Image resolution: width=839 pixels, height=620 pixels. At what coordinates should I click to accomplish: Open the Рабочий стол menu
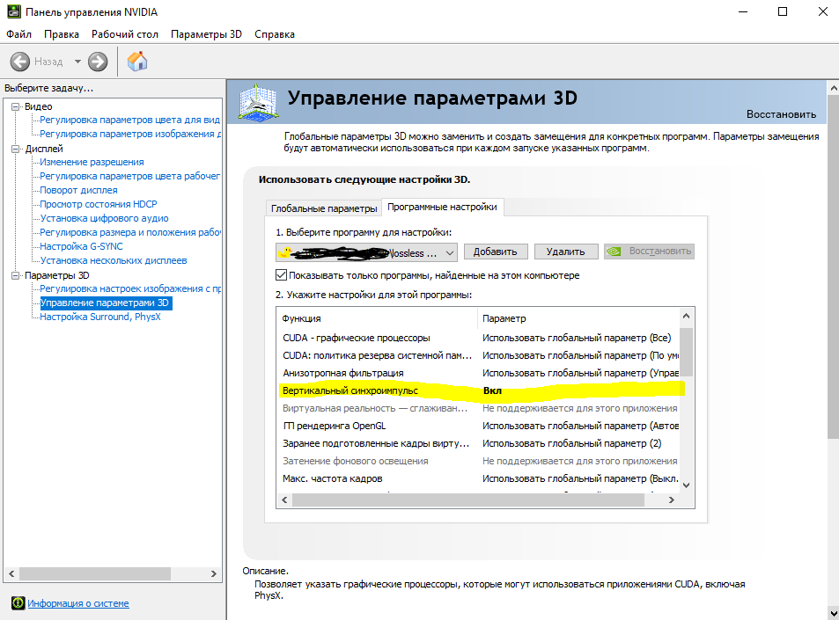pyautogui.click(x=125, y=34)
